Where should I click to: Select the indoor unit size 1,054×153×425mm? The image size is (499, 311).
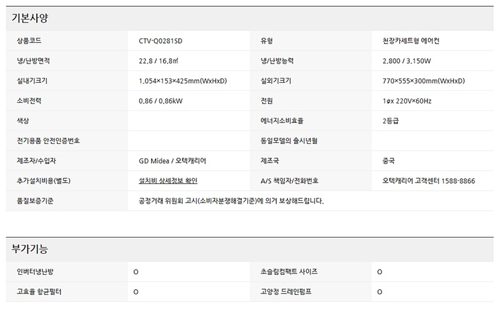coord(183,81)
